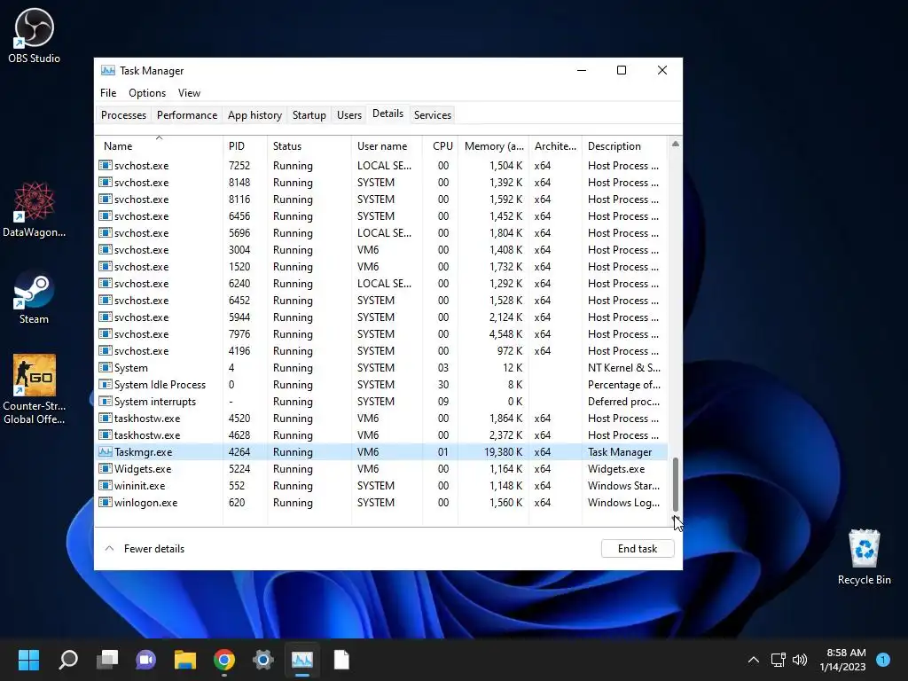Image resolution: width=908 pixels, height=681 pixels.
Task: Click the winlogon.exe row icon
Action: point(105,503)
